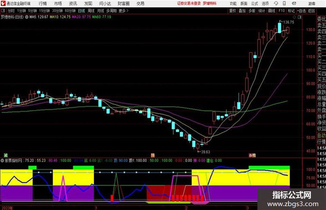Click the 换手 row in side panel
The image size is (326, 210).
pyautogui.click(x=322, y=117)
